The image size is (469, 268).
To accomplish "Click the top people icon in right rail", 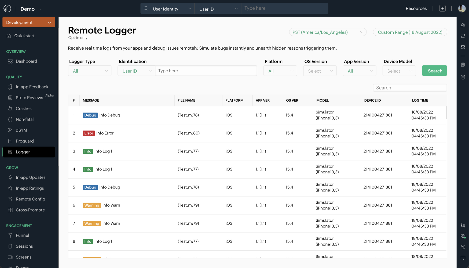I will [x=463, y=25].
